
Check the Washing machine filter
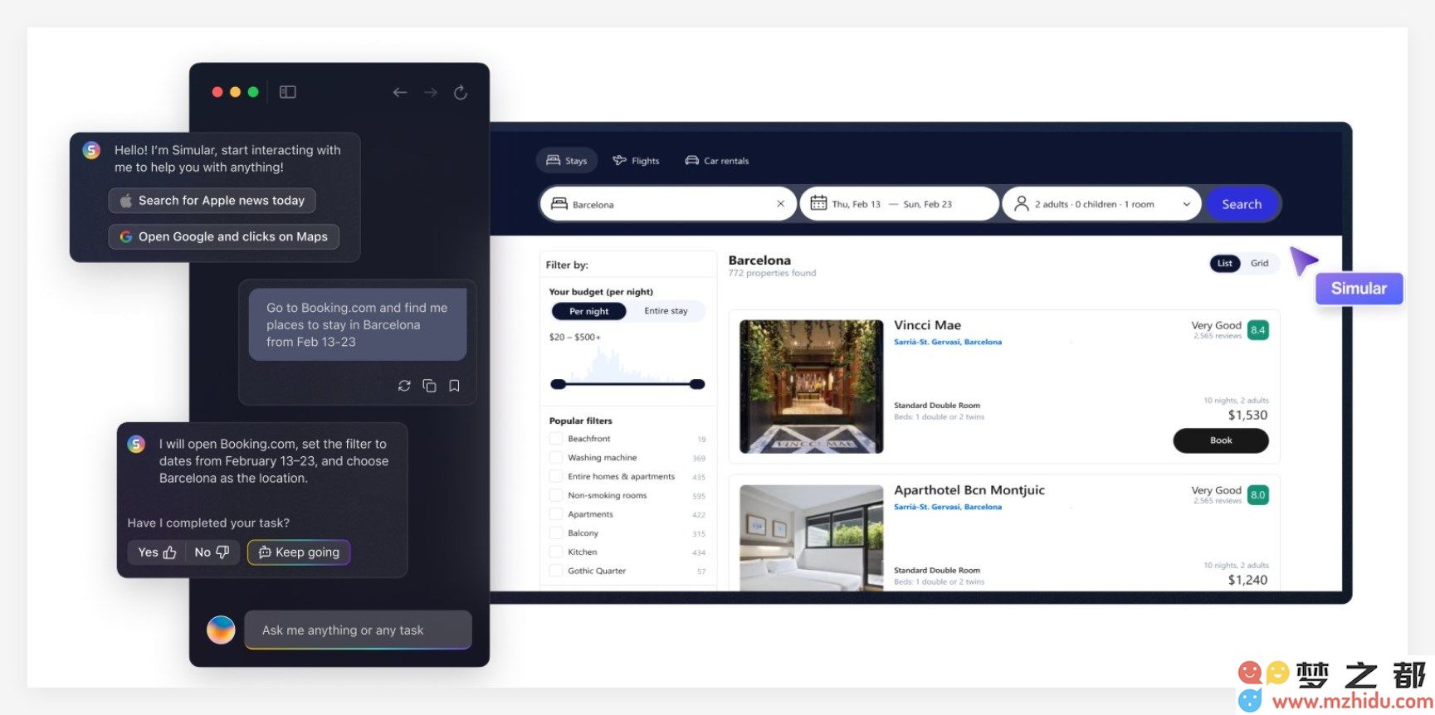555,458
